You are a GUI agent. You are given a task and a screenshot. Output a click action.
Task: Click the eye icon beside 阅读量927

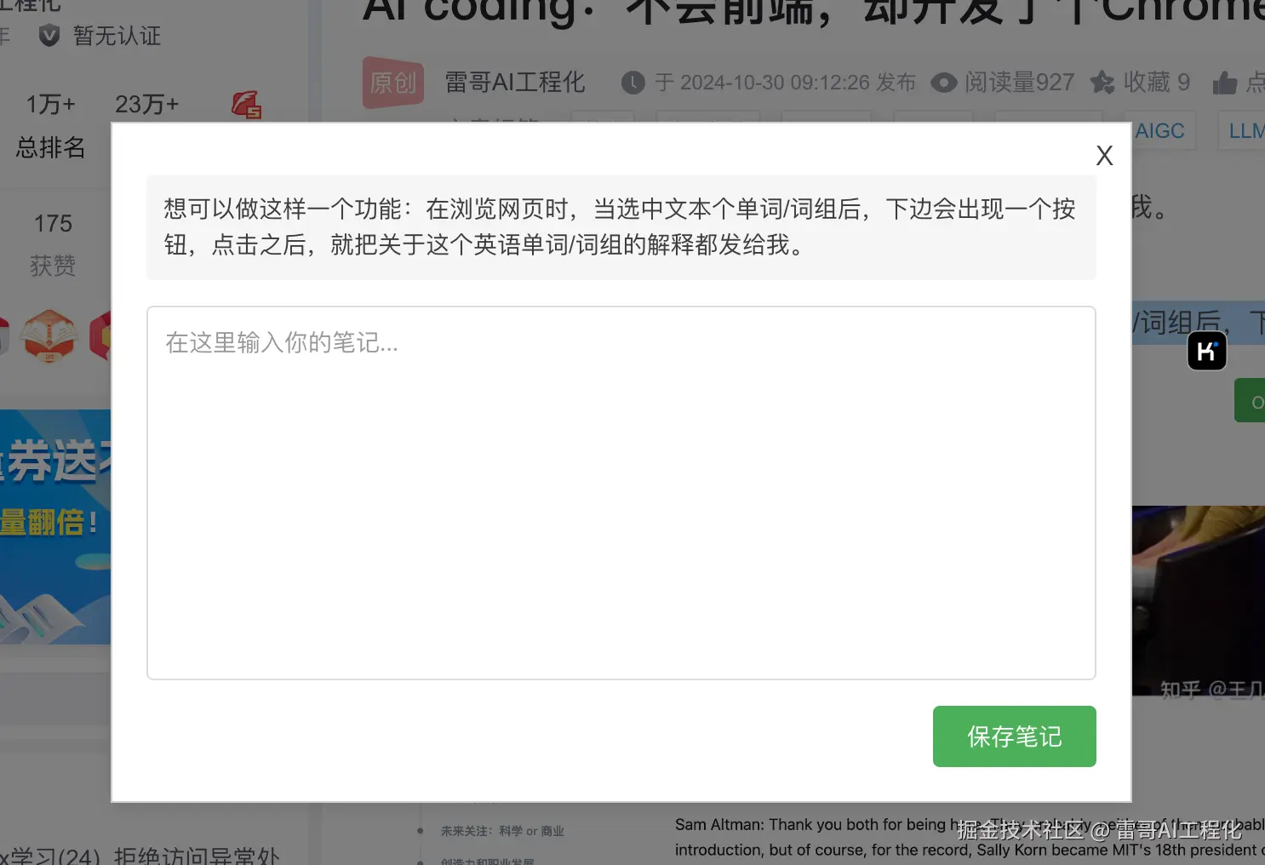[944, 82]
